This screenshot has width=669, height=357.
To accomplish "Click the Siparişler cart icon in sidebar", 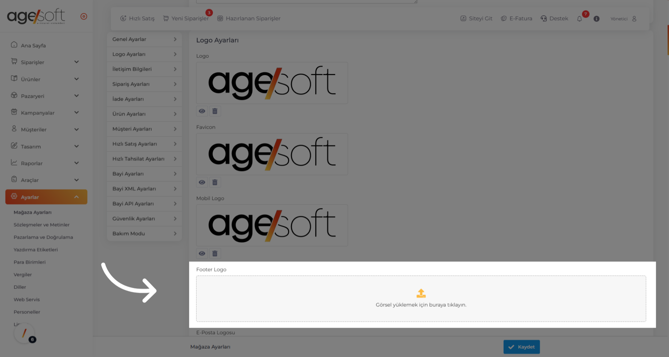I will click(x=14, y=62).
